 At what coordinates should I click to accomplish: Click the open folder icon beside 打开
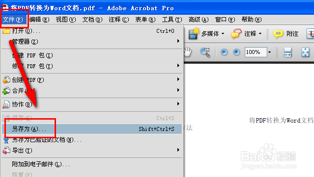tap(6, 31)
